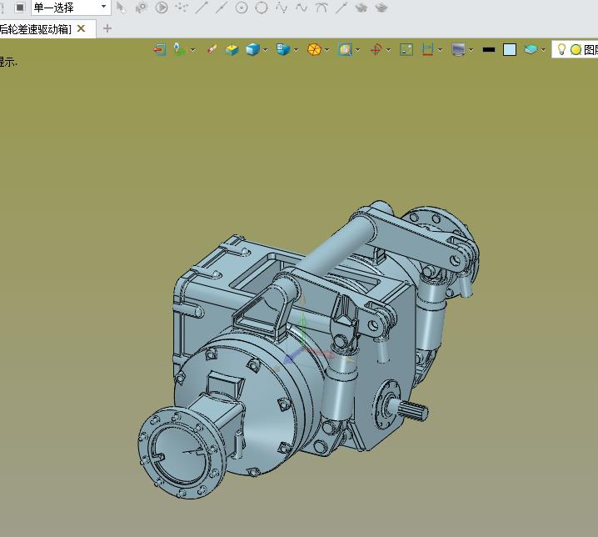Select the yellow-top box view icon
598x537 pixels.
[x=232, y=50]
